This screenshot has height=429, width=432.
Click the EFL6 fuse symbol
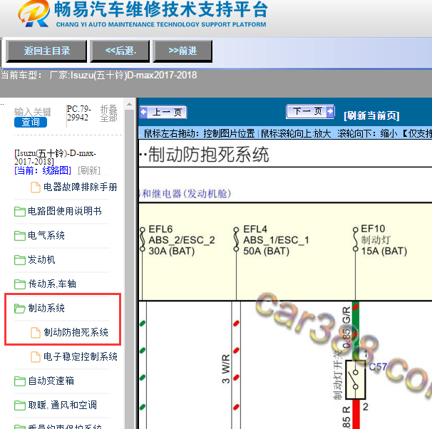(x=143, y=239)
